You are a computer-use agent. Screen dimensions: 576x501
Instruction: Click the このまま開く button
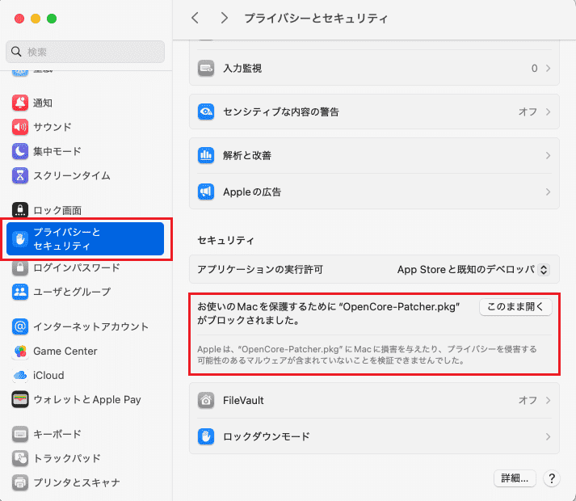pos(515,307)
